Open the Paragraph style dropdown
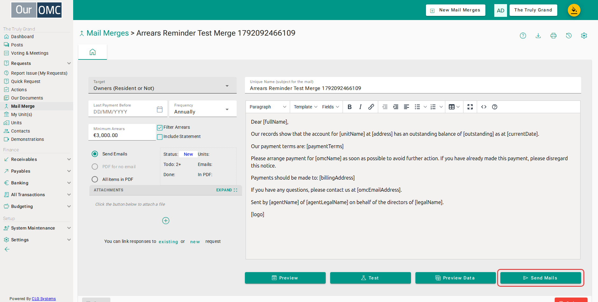The width and height of the screenshot is (598, 302). 268,107
